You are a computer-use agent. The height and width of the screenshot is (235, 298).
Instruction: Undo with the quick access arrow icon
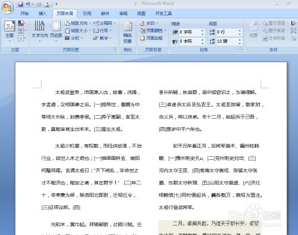click(28, 4)
